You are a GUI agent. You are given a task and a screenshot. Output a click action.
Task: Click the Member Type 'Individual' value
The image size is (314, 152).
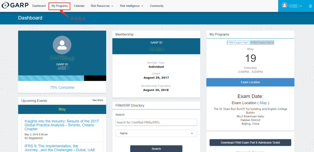click(x=156, y=67)
